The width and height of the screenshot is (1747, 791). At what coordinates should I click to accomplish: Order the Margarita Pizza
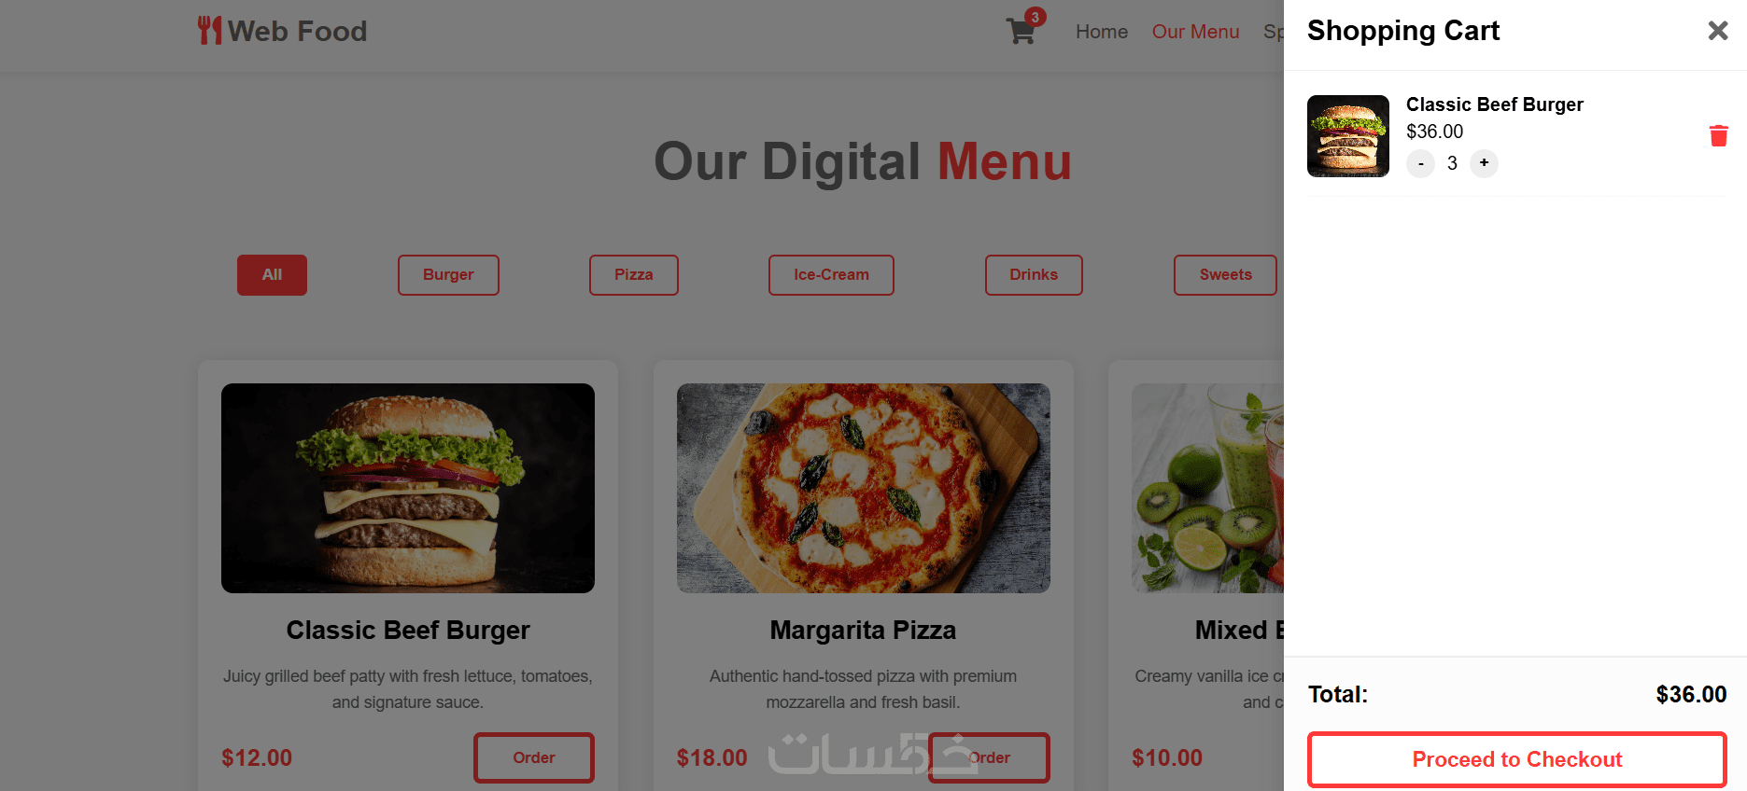pyautogui.click(x=989, y=757)
